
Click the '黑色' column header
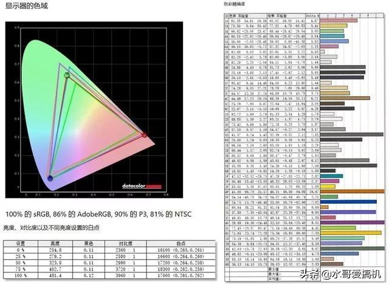tap(89, 244)
